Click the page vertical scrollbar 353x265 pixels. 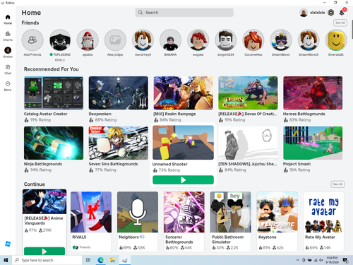[352, 30]
